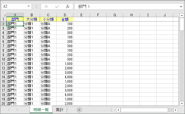Click the Select All corner triangle
The image size is (185, 114).
5,15
